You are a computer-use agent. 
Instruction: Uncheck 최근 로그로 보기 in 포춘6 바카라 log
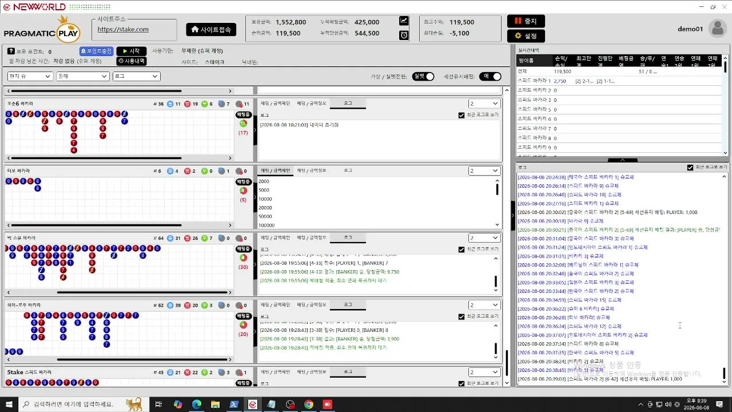pyautogui.click(x=462, y=115)
